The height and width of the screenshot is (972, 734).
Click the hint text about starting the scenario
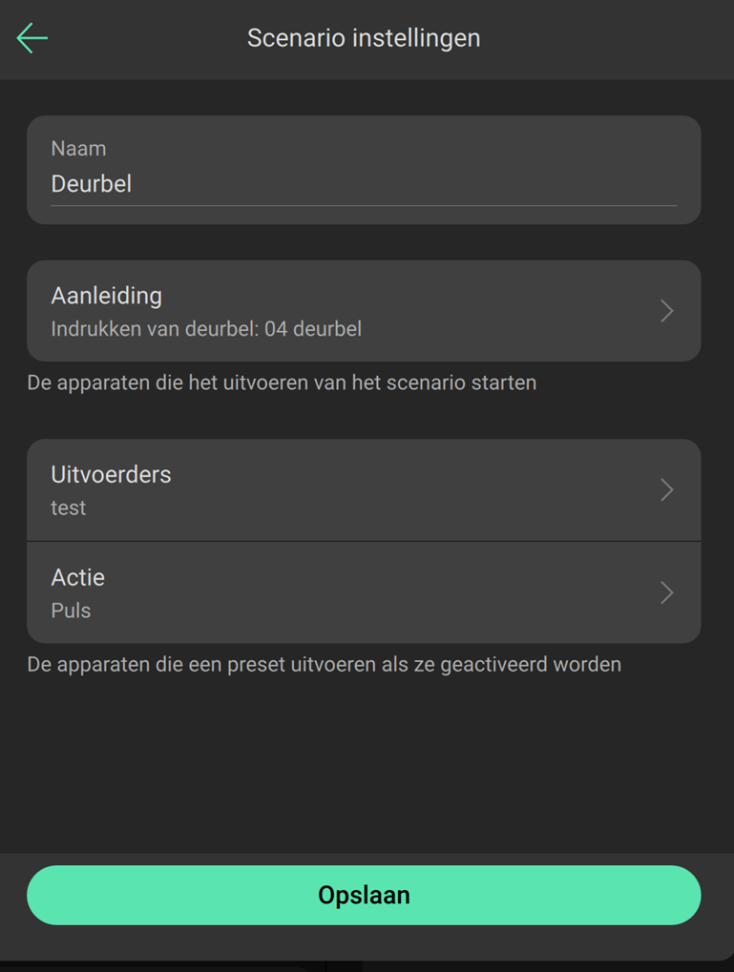282,383
